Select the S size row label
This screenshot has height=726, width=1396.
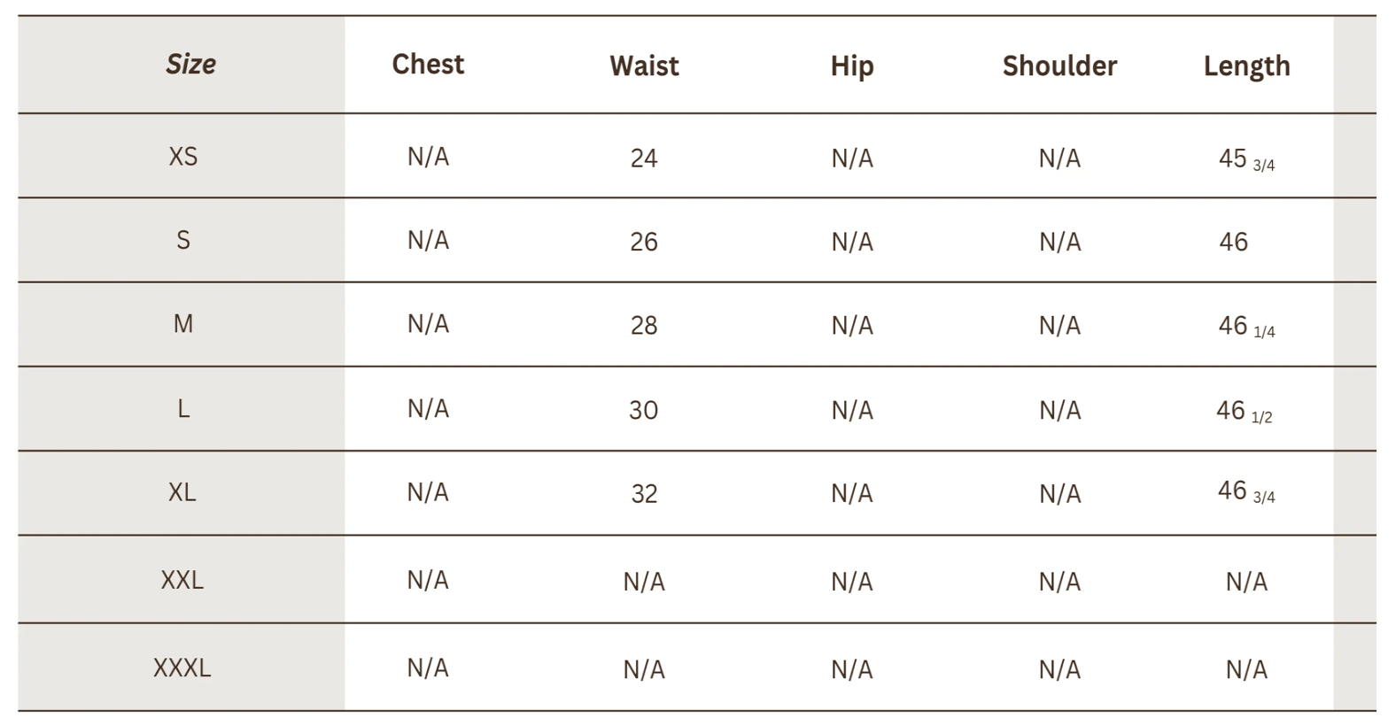pos(183,241)
